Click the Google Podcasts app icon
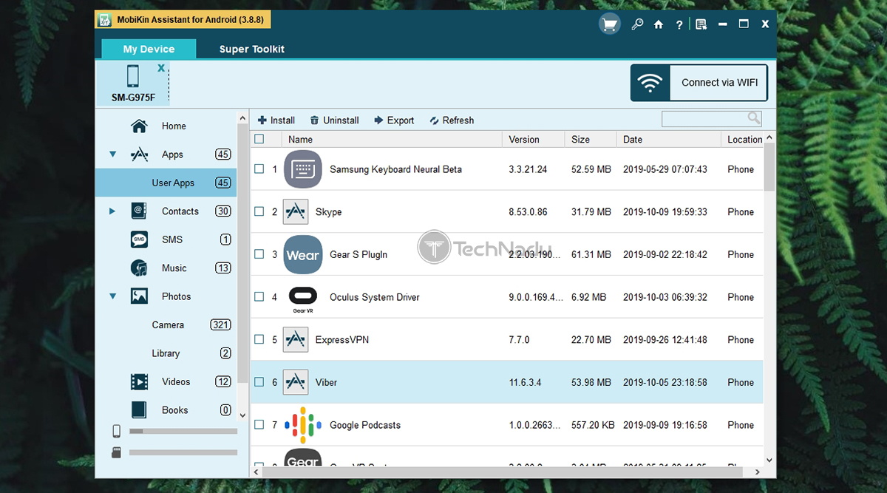This screenshot has height=493, width=887. (303, 425)
